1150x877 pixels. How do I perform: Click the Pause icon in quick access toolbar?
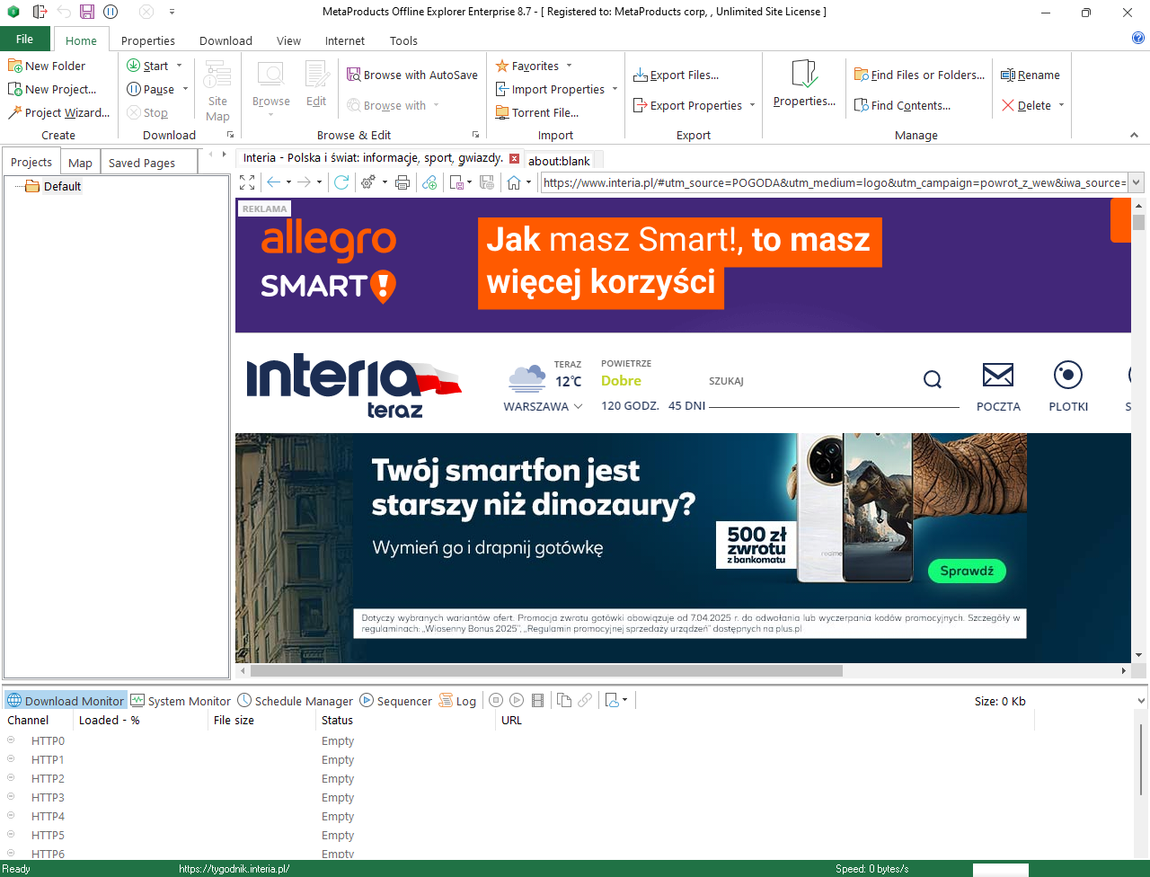coord(111,12)
